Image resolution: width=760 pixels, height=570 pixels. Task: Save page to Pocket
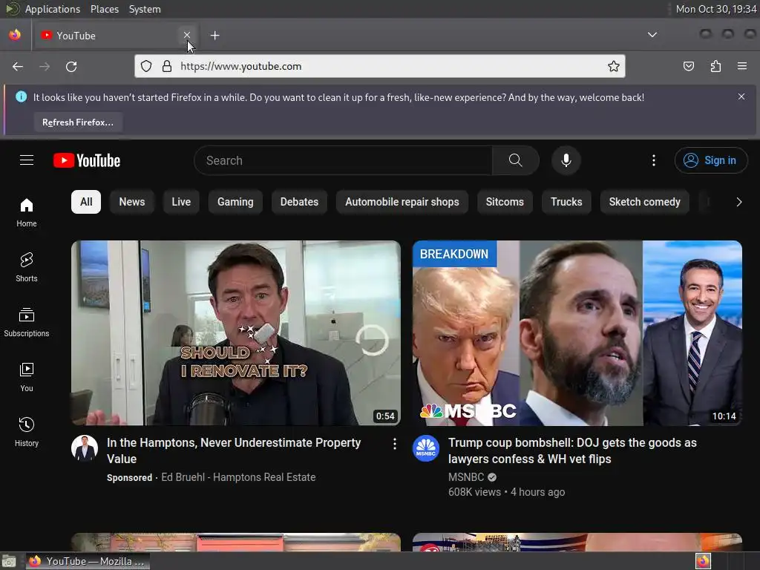click(688, 66)
